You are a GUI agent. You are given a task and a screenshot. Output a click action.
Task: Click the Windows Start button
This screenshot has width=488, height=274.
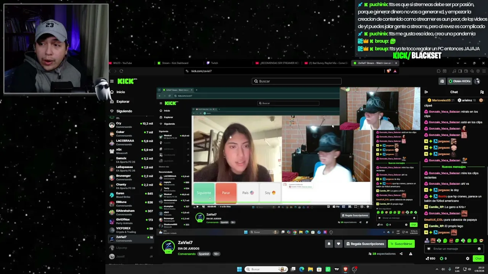tap(239, 269)
